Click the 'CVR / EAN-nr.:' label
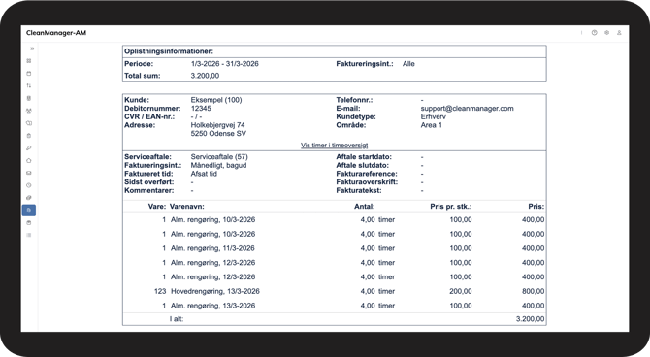 click(149, 116)
